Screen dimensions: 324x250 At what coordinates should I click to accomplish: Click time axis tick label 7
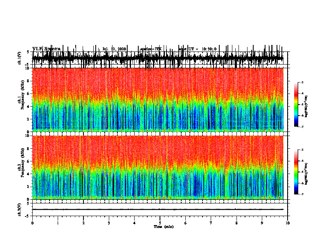pos(211,223)
